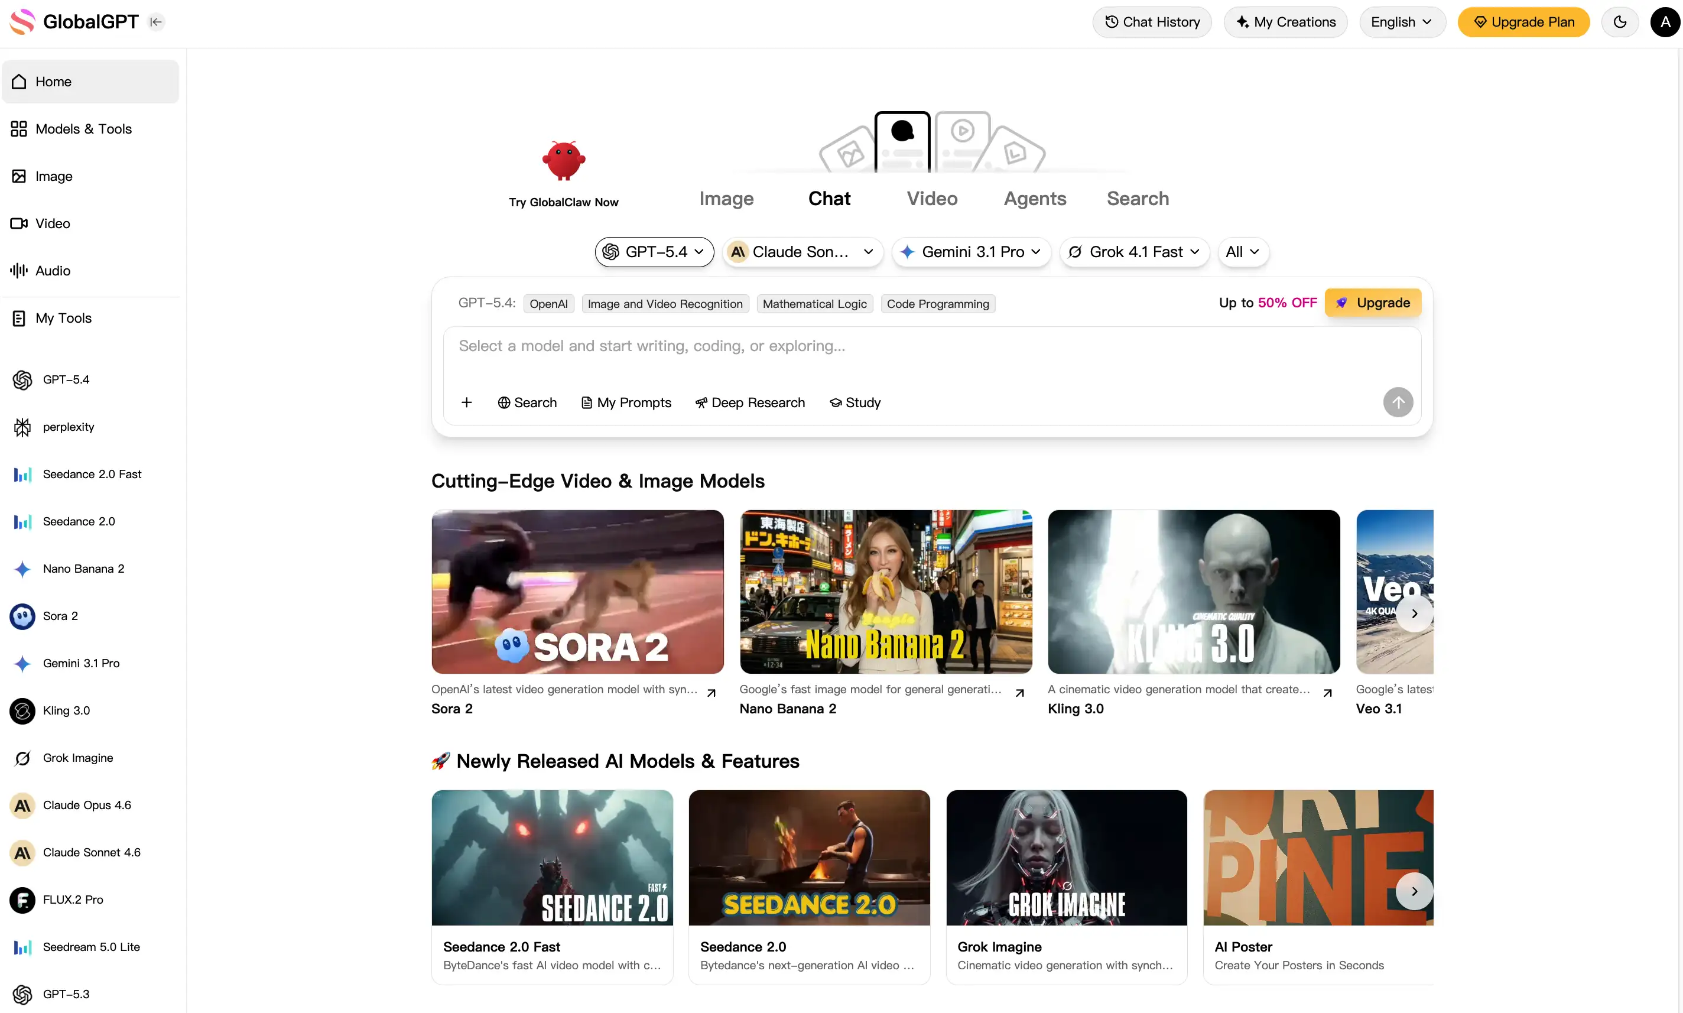Click the Upgrade Plan button
The width and height of the screenshot is (1683, 1013).
pyautogui.click(x=1523, y=22)
